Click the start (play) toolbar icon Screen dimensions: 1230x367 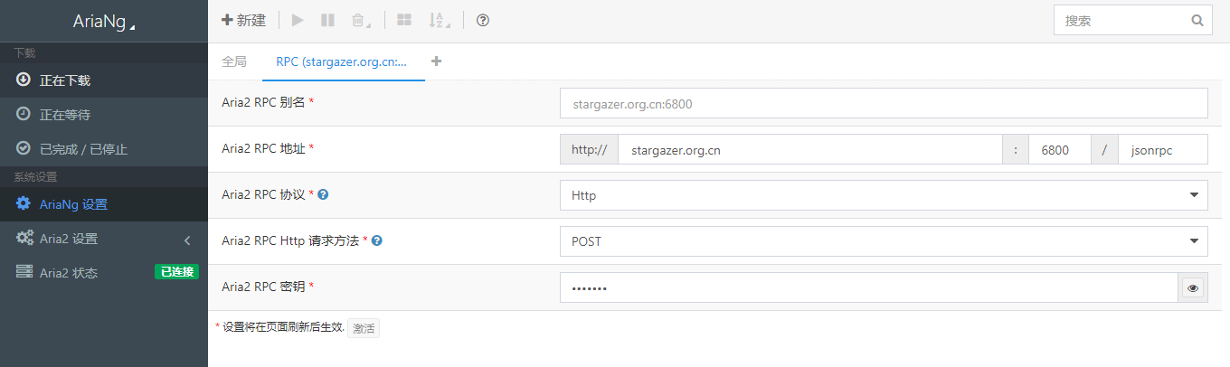pyautogui.click(x=298, y=20)
